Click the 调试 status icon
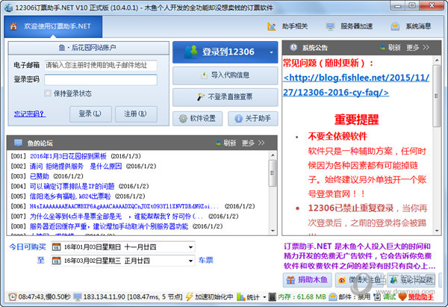Image resolution: width=448 pixels, height=307 pixels. pos(377,297)
